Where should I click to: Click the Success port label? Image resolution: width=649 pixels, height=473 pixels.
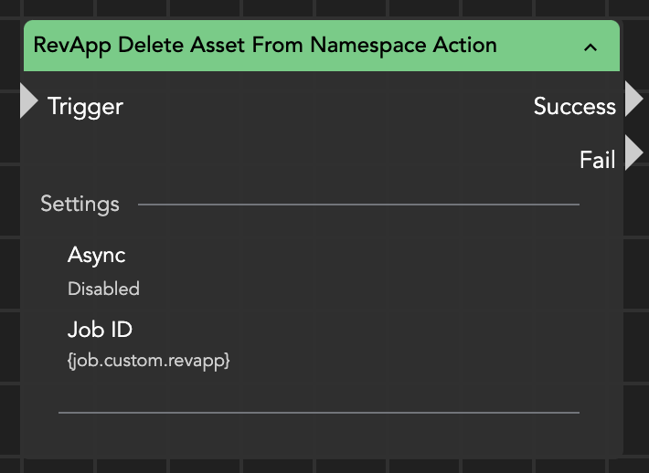tap(574, 107)
